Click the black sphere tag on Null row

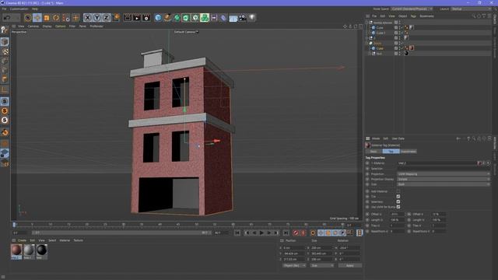(x=406, y=54)
